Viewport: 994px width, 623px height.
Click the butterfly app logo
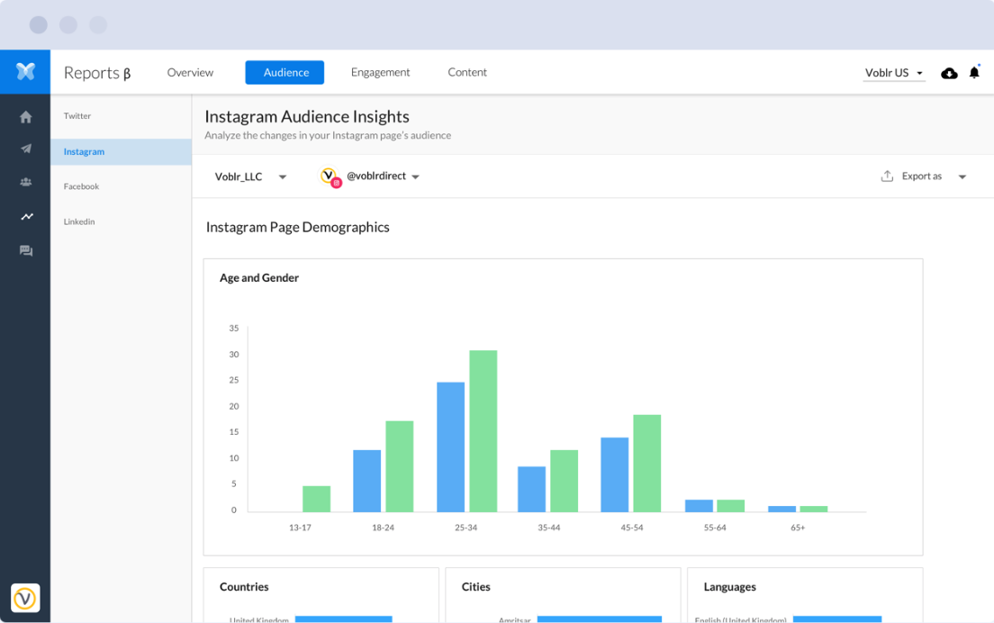(x=25, y=72)
